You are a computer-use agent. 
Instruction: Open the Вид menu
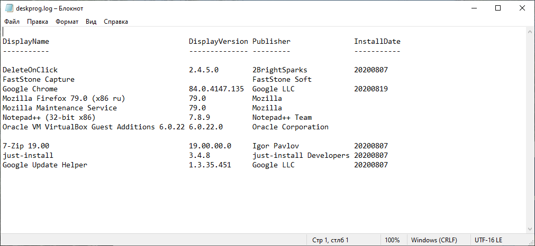click(91, 22)
